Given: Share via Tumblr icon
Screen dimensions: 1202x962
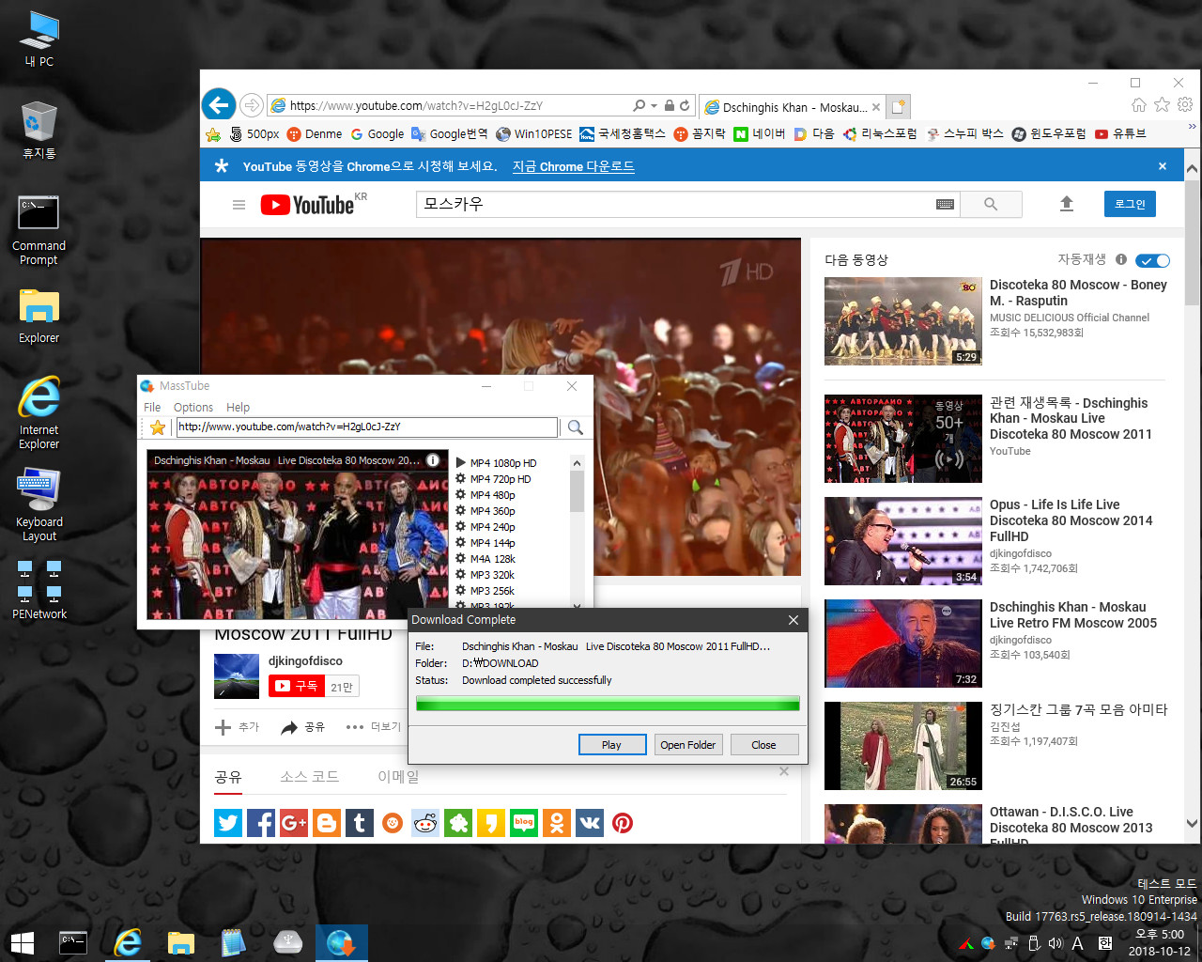Looking at the screenshot, I should pos(360,823).
